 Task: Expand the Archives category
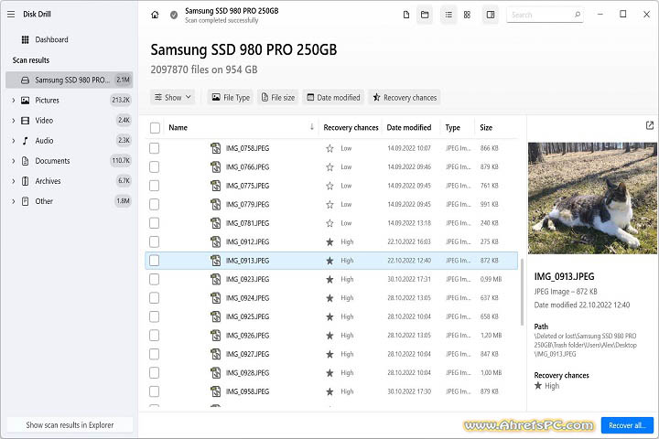point(13,181)
